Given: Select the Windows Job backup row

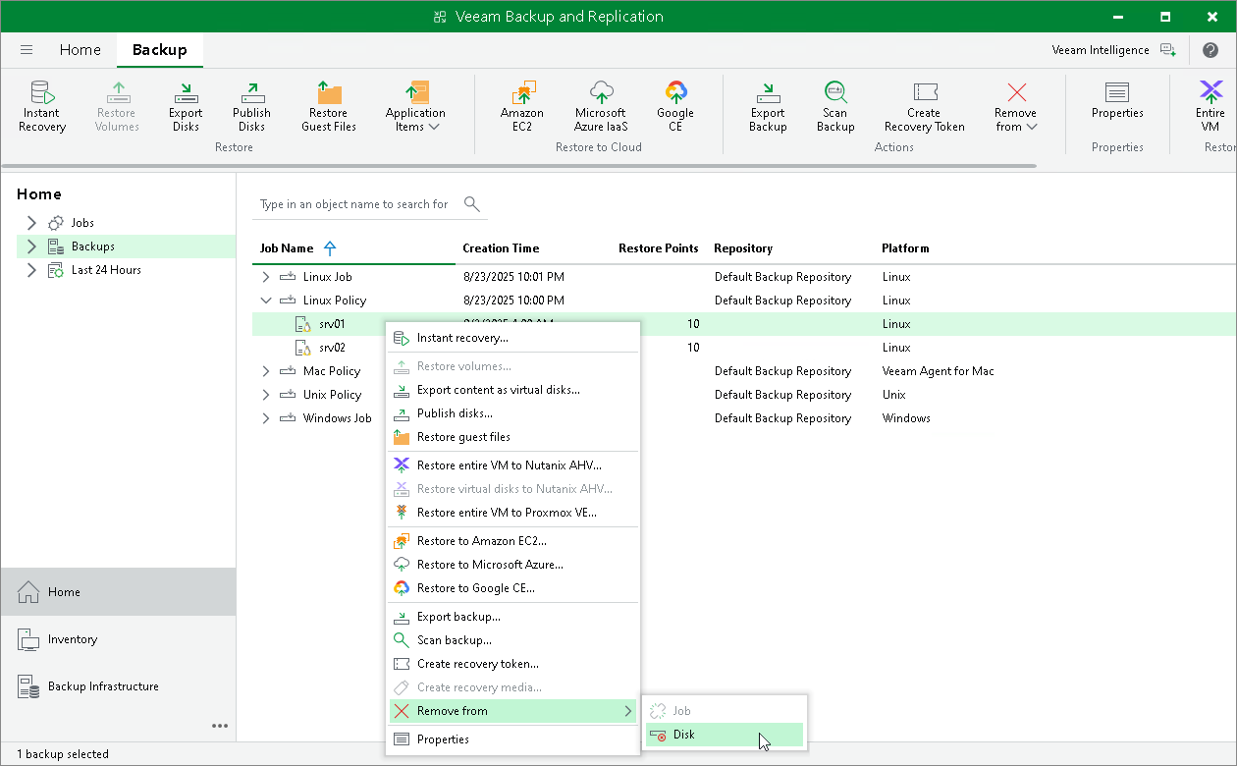Looking at the screenshot, I should [x=744, y=418].
